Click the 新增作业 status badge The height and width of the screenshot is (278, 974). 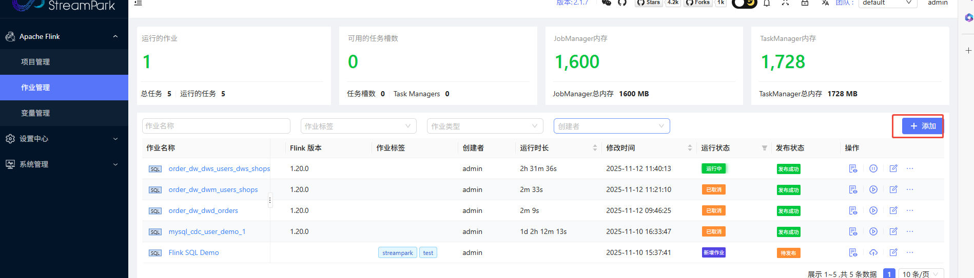714,252
